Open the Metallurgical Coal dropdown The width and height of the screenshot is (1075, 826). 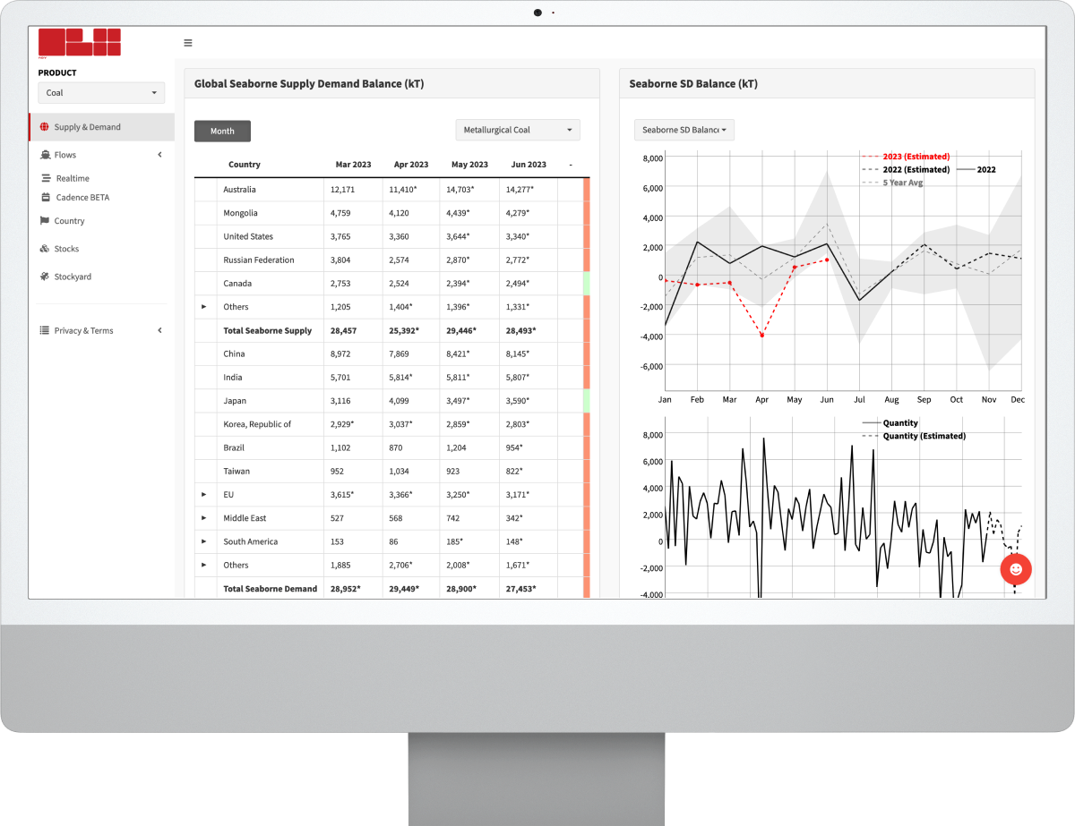(x=518, y=131)
